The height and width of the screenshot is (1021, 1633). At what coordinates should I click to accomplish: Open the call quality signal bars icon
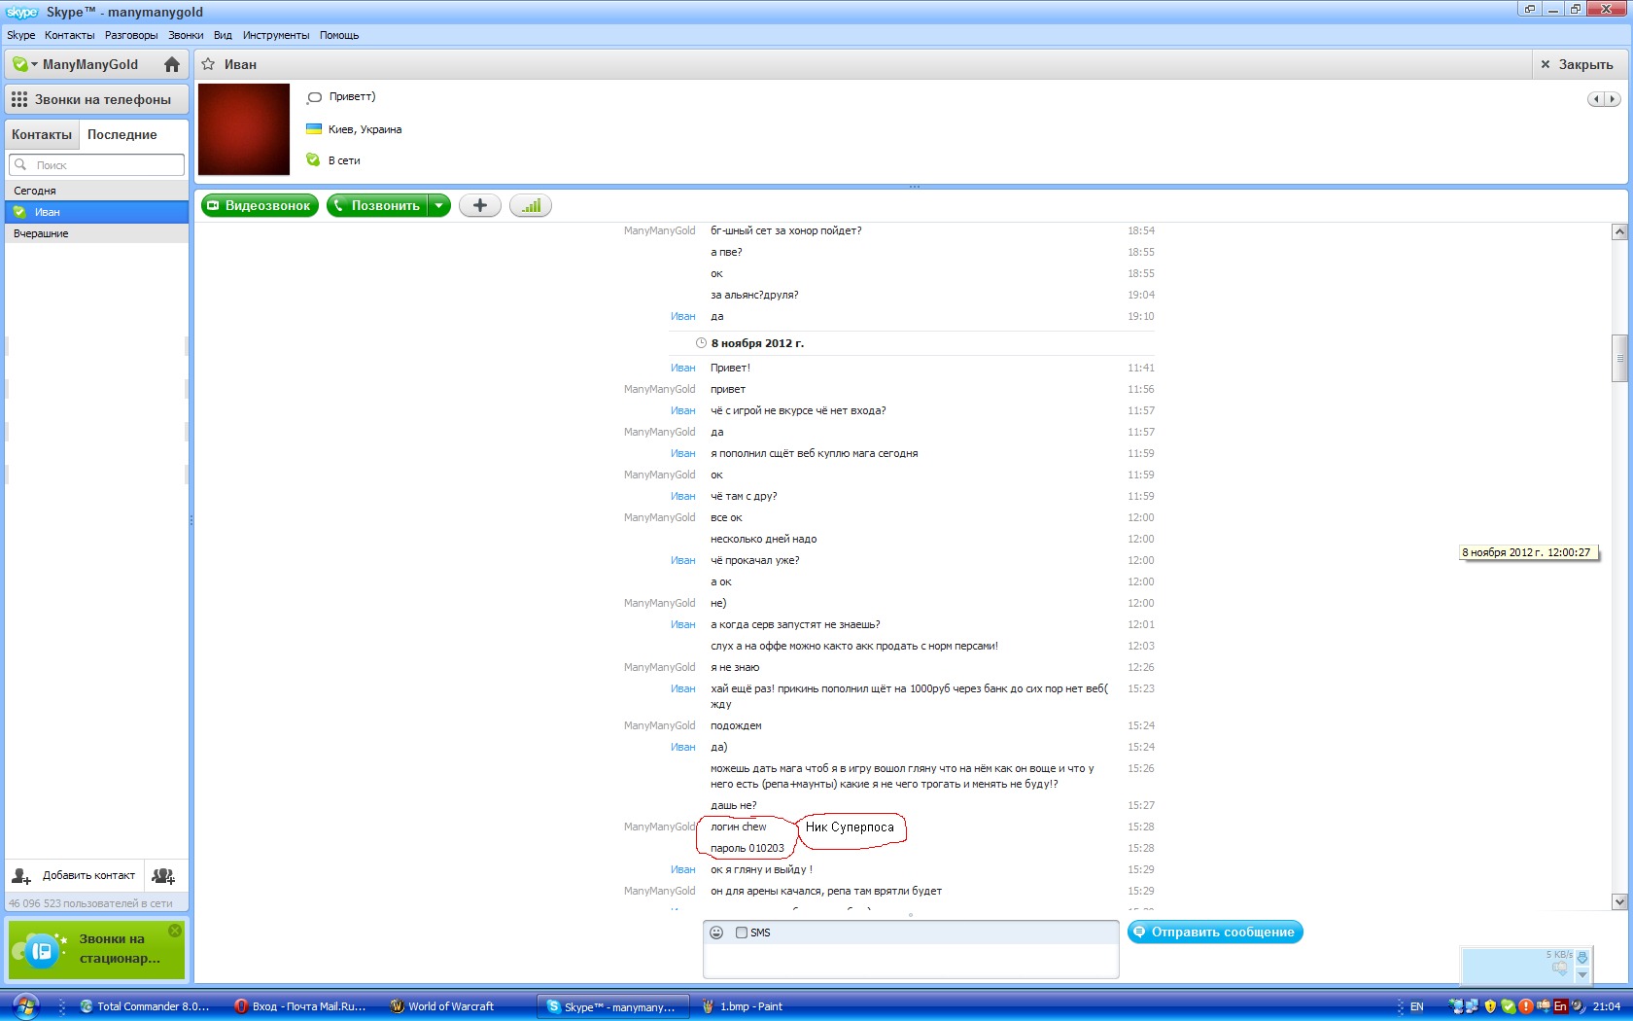coord(531,205)
